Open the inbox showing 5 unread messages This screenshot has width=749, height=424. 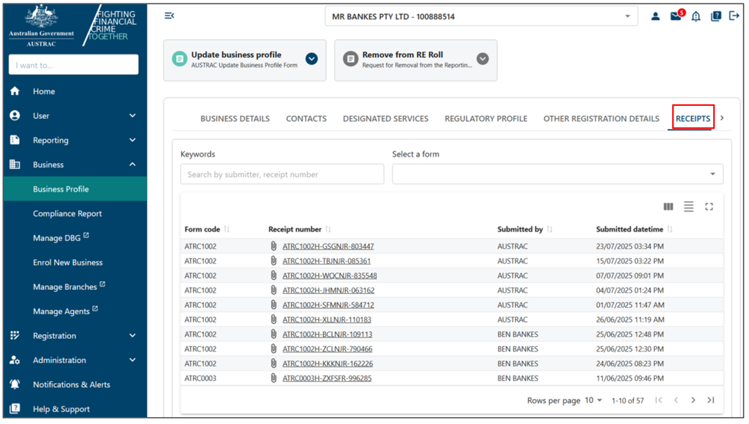tap(675, 16)
